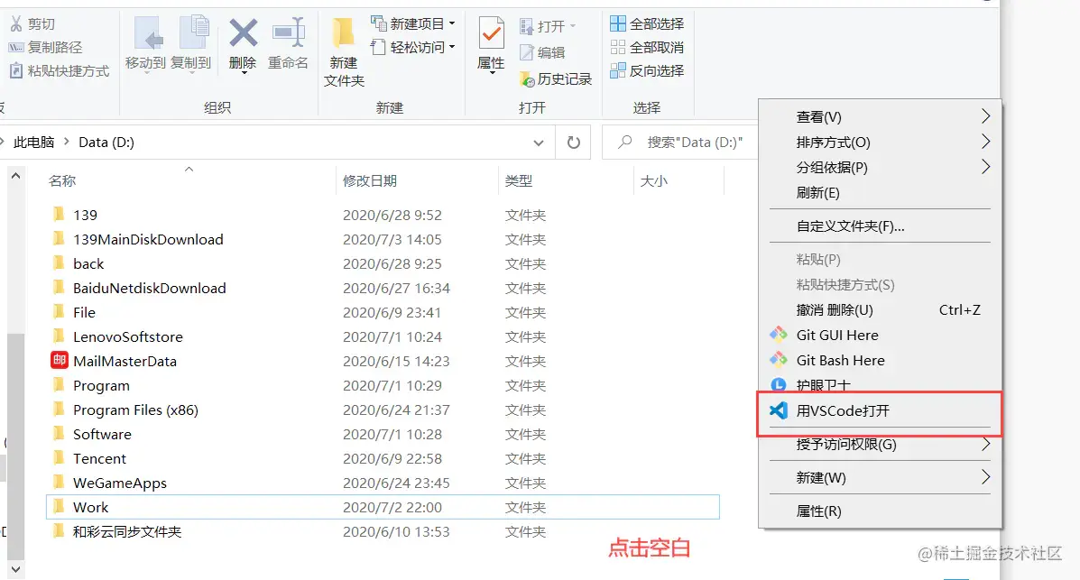Expand the 授予访问权限(G) submenu arrow

coord(985,445)
